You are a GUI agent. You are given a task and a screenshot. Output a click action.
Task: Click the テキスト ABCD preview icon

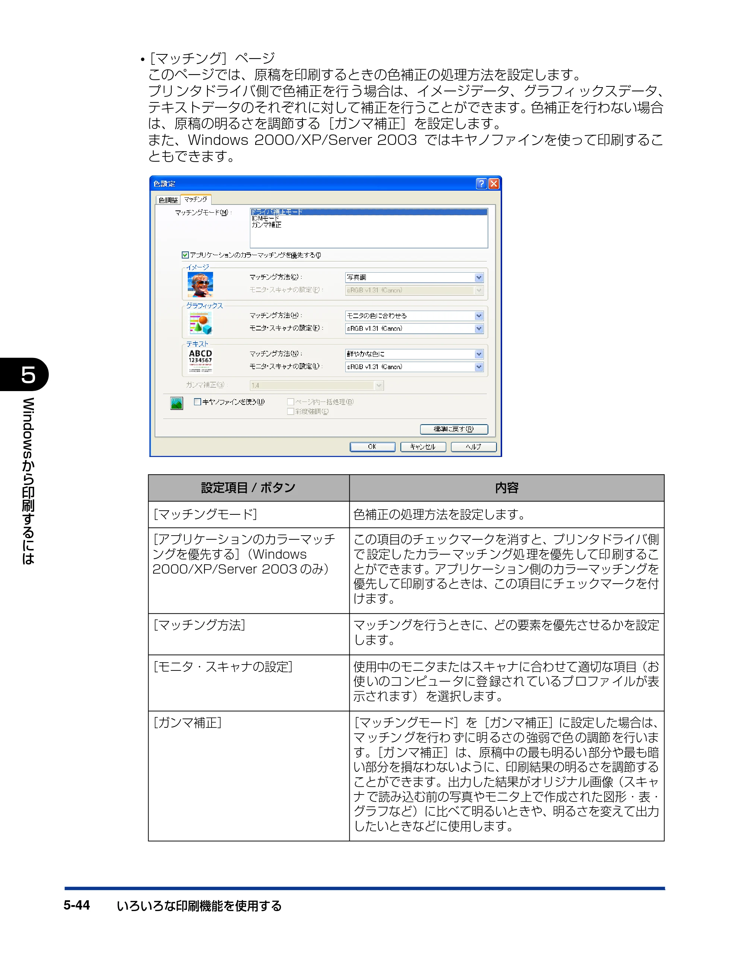pyautogui.click(x=200, y=361)
